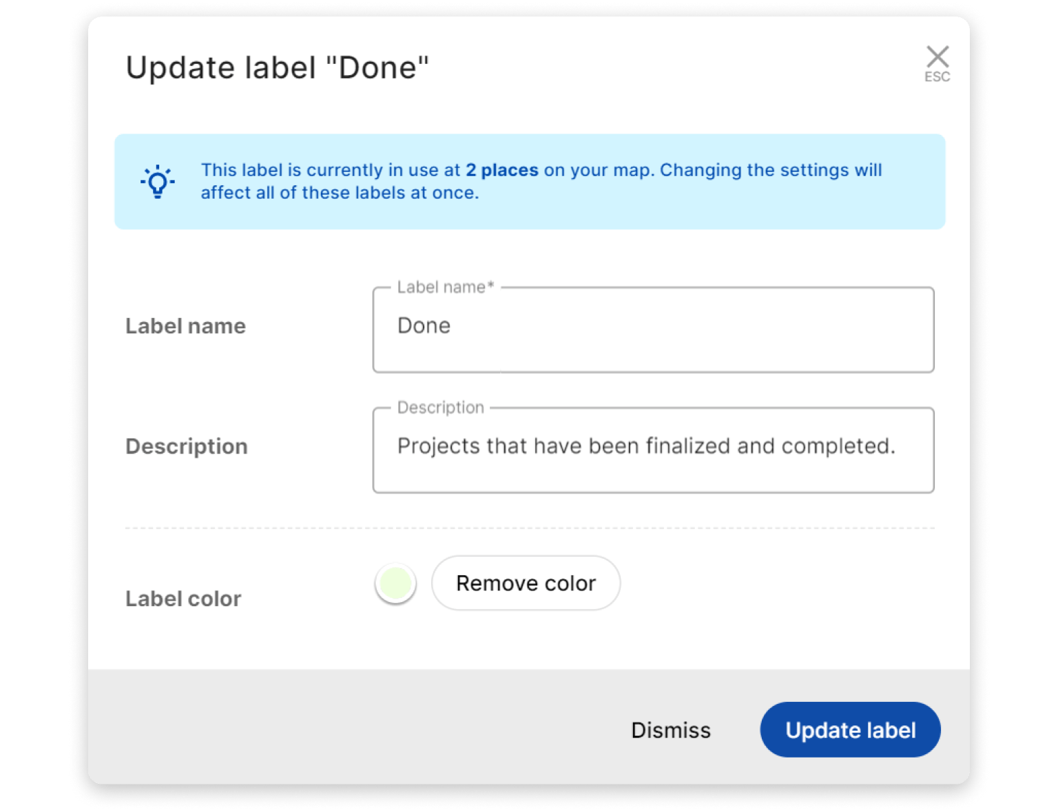This screenshot has height=812, width=1058.
Task: Click the Description floating label above the field
Action: 439,407
